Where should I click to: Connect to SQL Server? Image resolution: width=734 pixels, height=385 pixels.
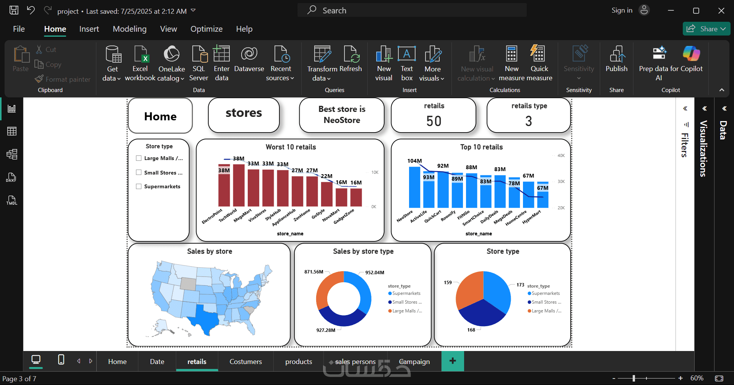pyautogui.click(x=199, y=63)
